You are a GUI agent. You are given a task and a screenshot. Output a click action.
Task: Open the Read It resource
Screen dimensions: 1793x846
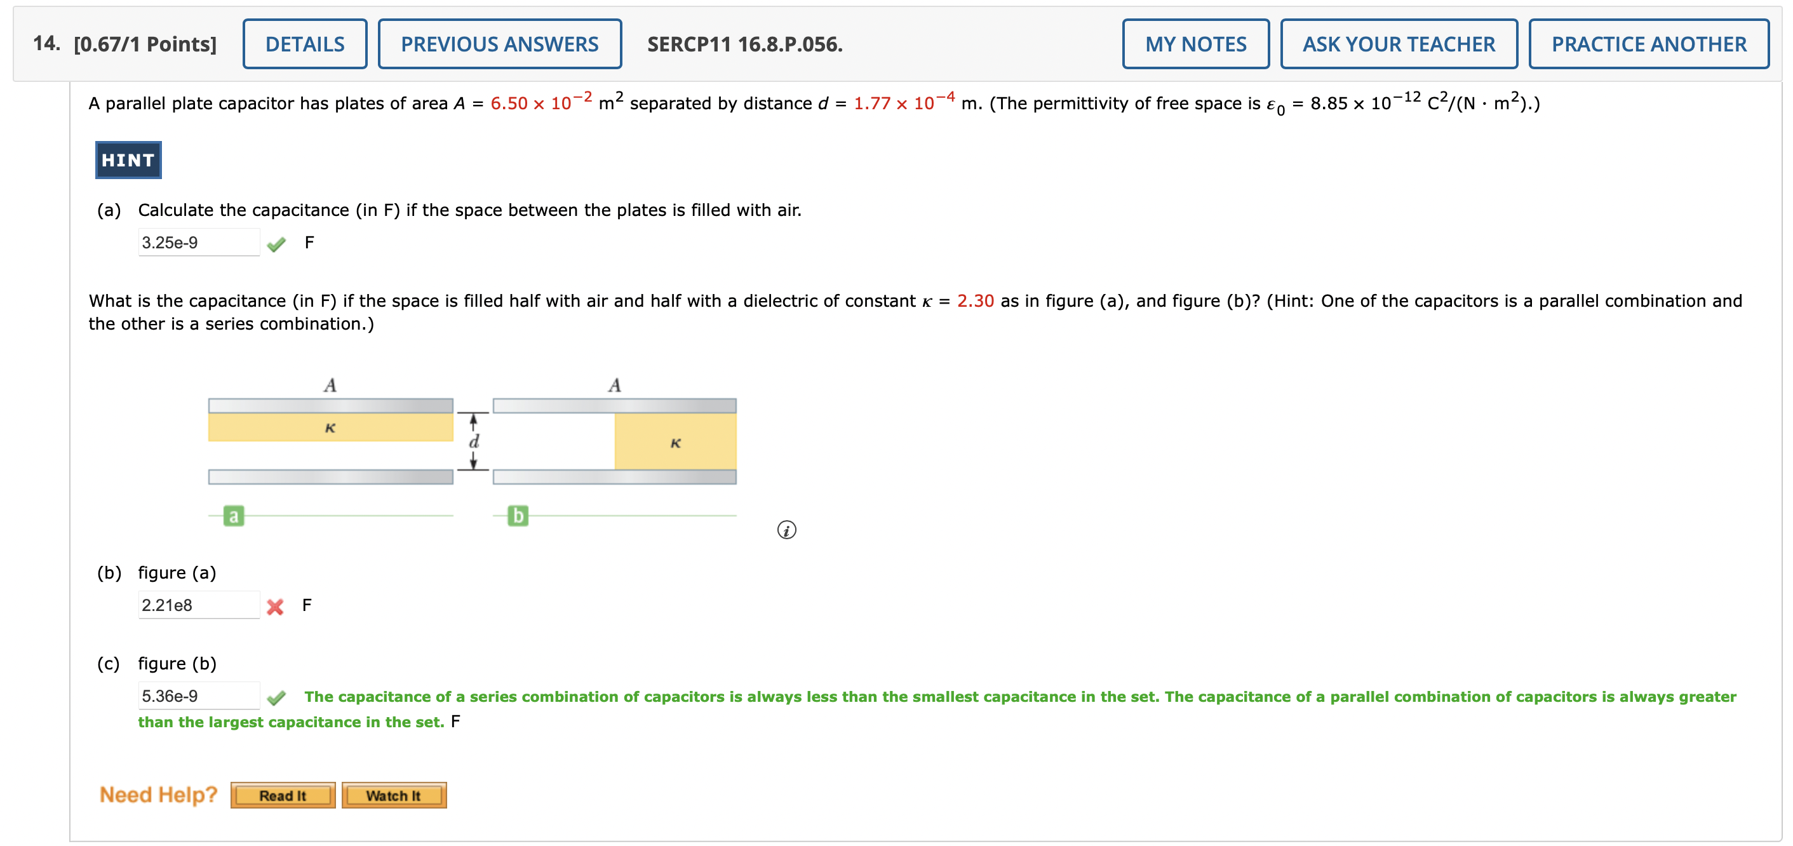coord(283,795)
